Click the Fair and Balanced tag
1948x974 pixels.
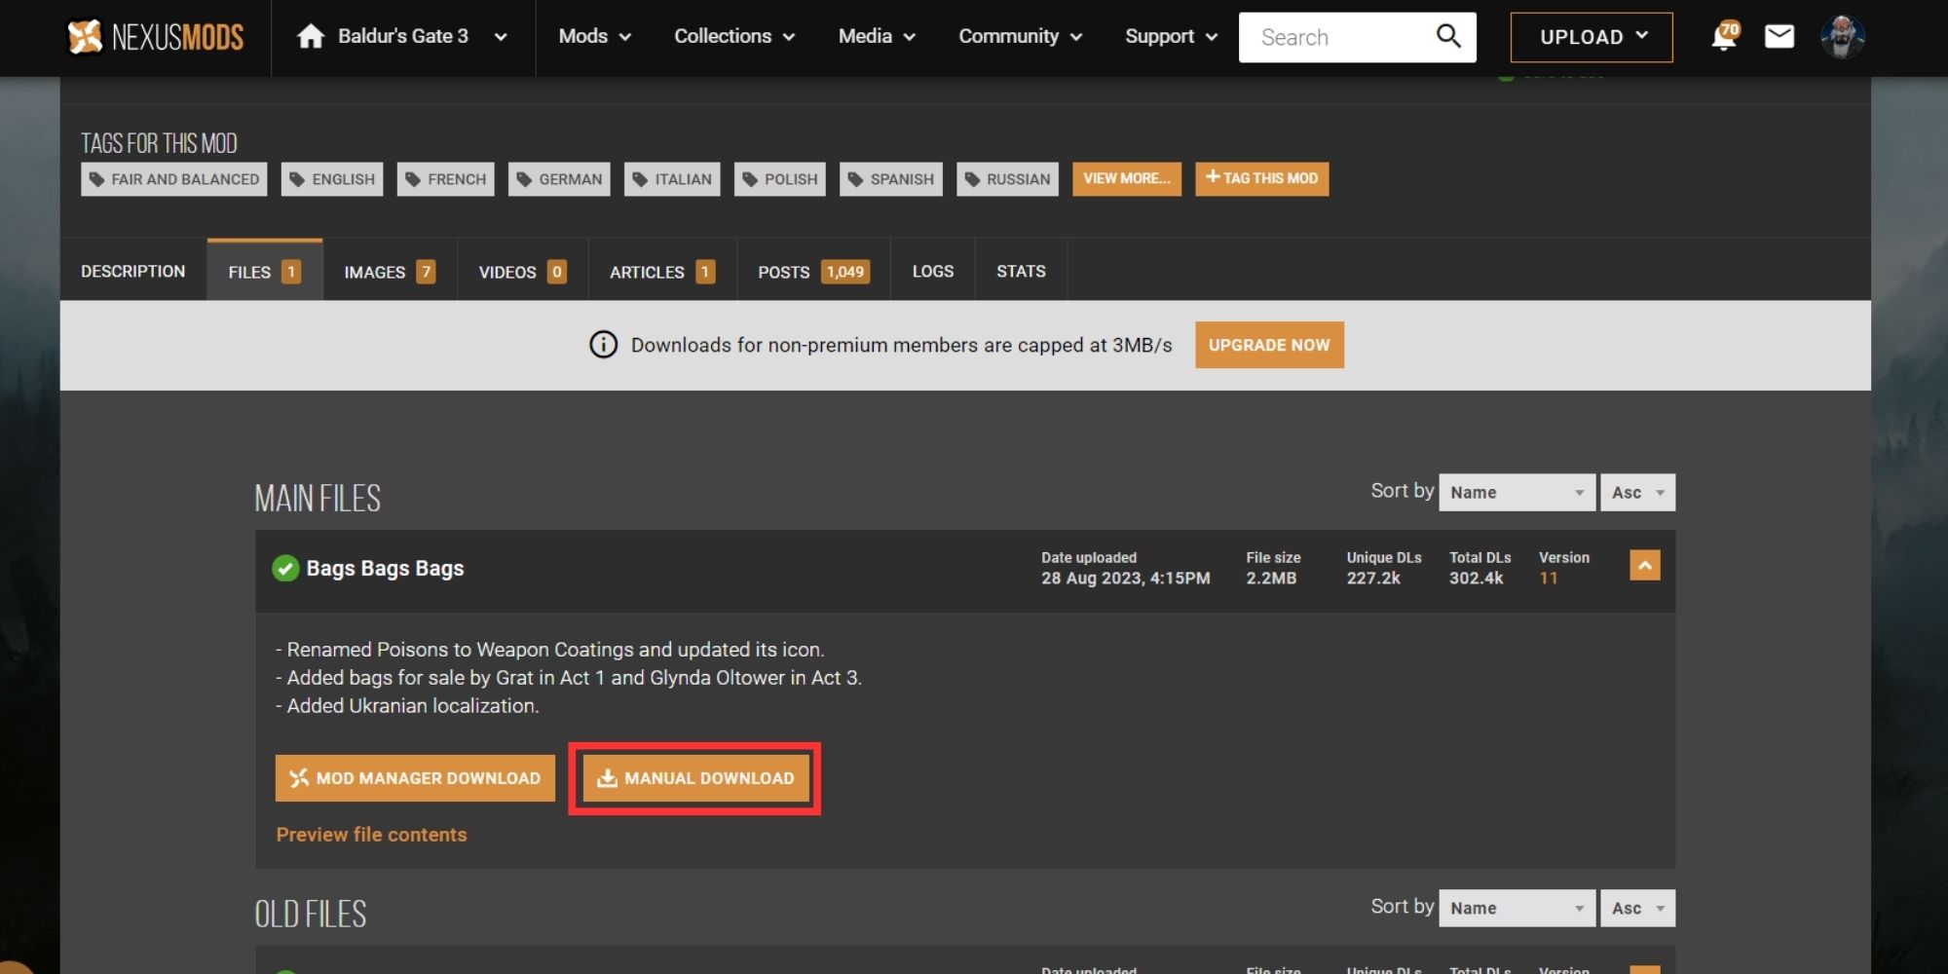pyautogui.click(x=174, y=179)
